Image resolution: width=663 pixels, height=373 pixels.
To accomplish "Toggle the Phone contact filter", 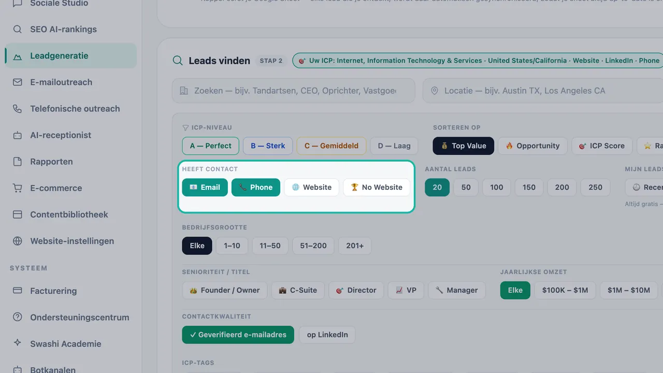I will point(256,187).
